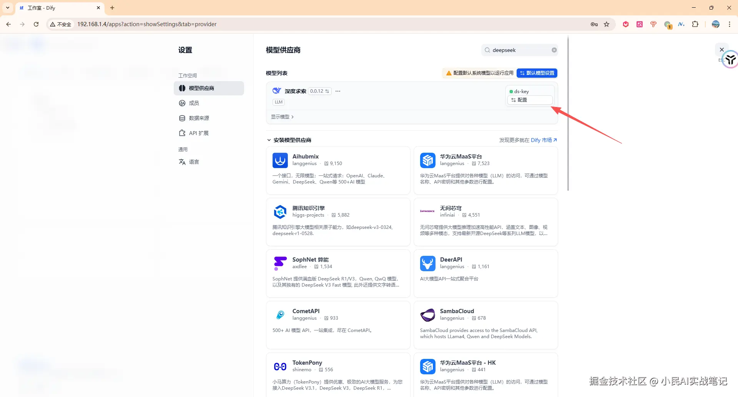Click the 默认模型设置 button
738x397 pixels.
[537, 73]
